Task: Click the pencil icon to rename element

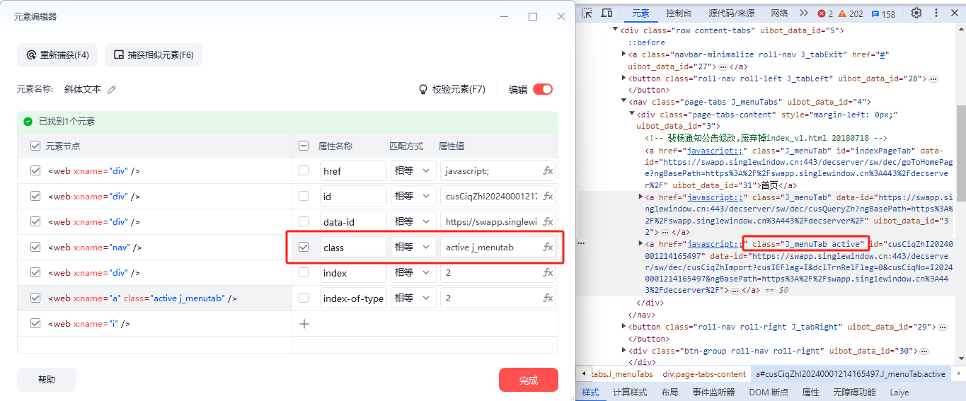Action: tap(112, 90)
